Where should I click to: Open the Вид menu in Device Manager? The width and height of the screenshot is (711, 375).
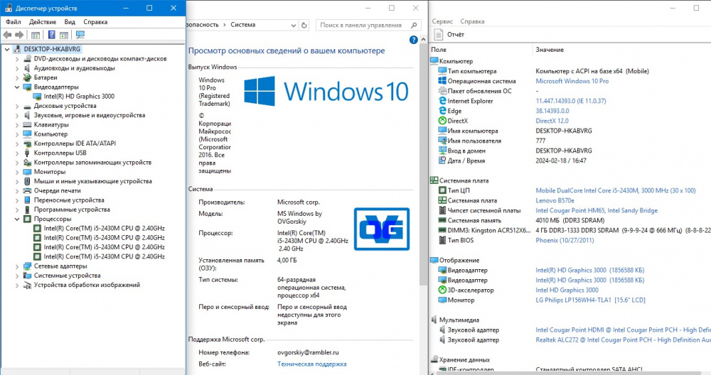pos(70,22)
